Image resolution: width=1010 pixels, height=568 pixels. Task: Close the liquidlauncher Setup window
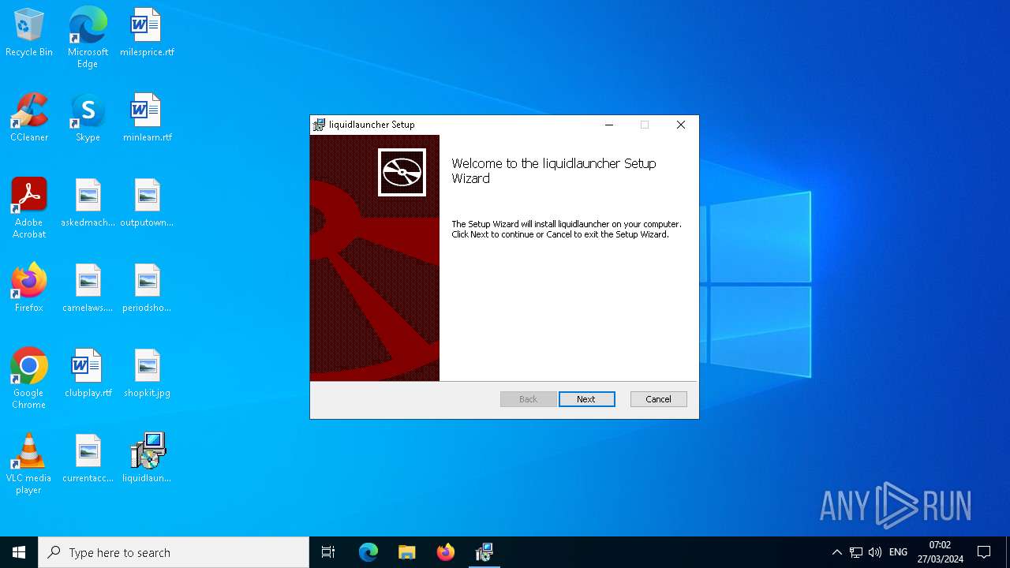tap(681, 125)
